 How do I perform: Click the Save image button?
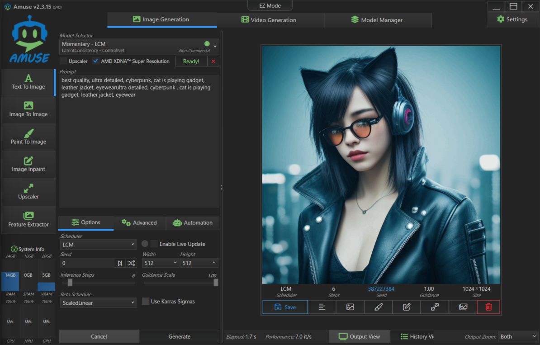click(x=285, y=307)
